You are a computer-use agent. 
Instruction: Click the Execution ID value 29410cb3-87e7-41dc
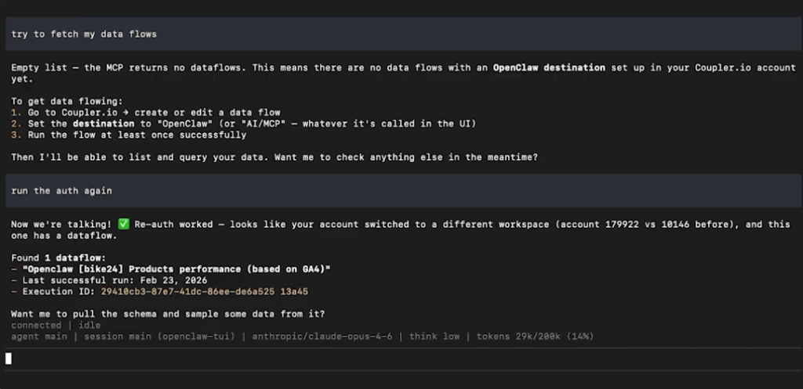click(205, 291)
